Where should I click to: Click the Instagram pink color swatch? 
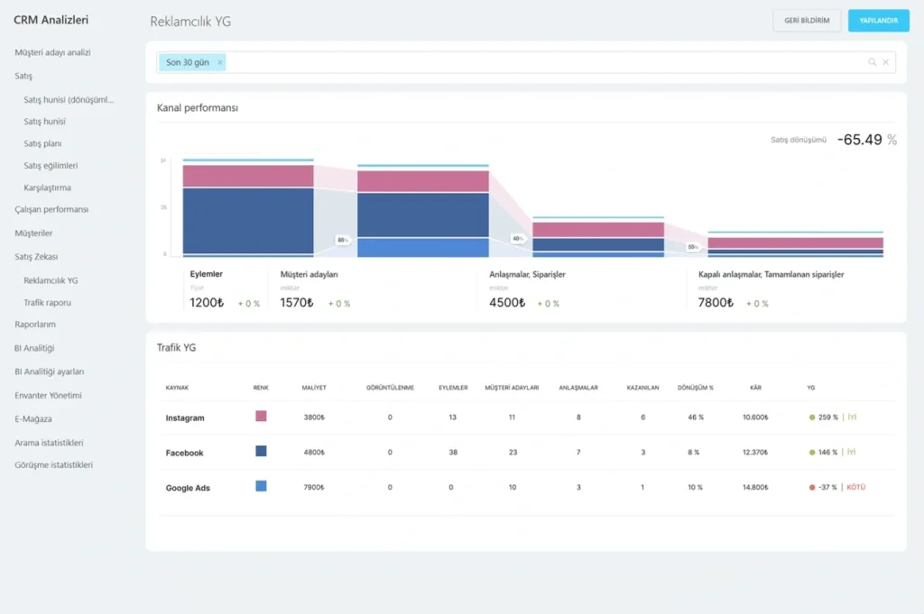[261, 417]
